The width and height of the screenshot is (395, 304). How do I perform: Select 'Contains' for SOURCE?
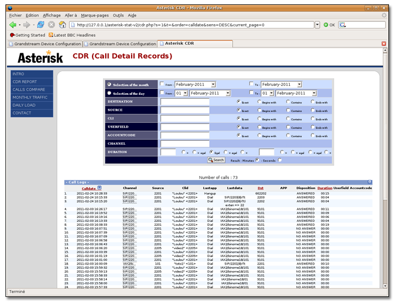[x=288, y=110]
